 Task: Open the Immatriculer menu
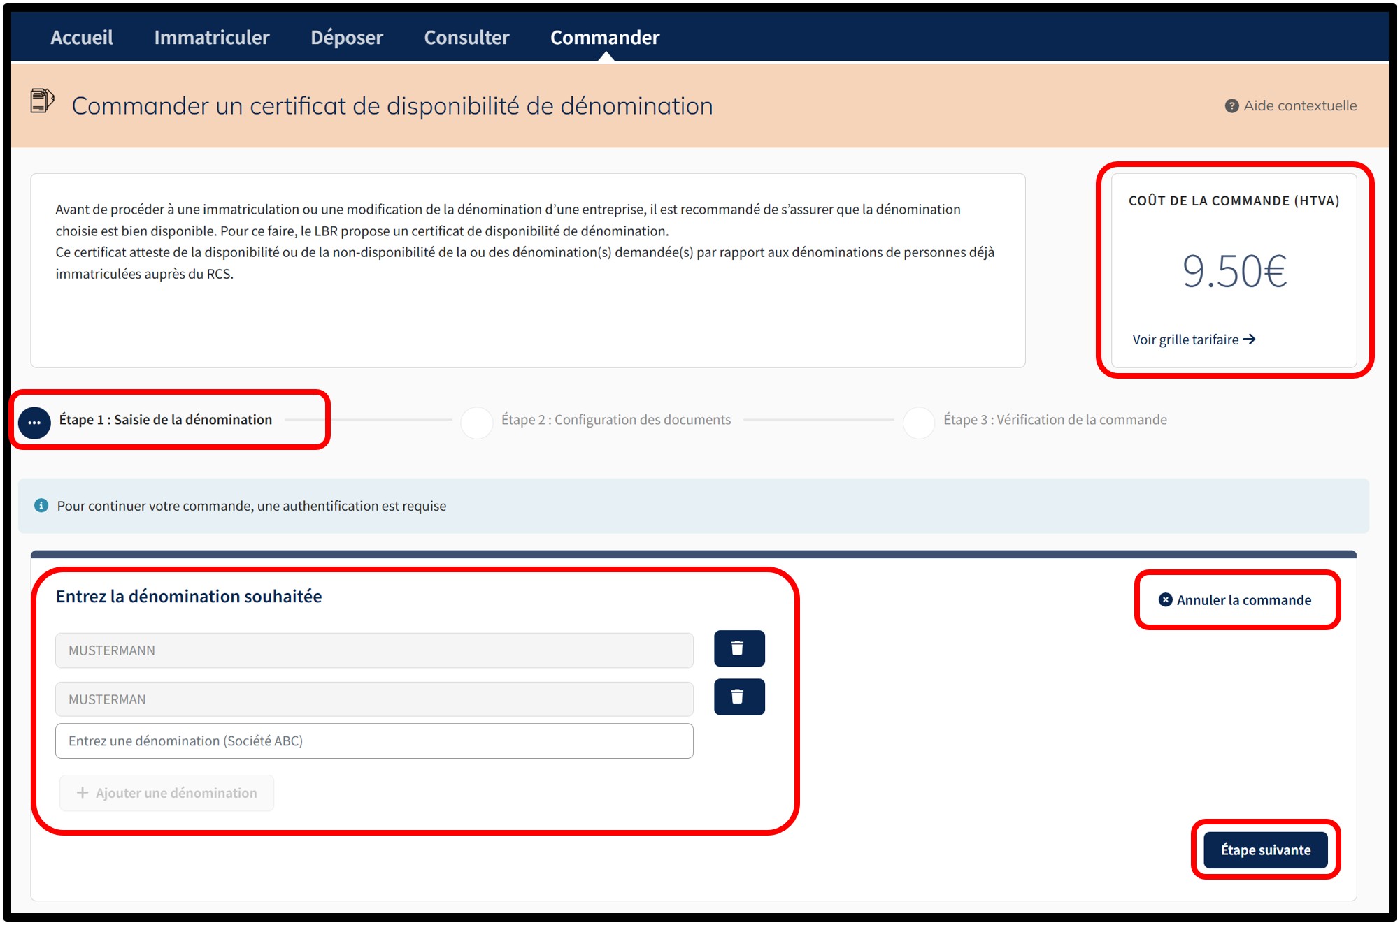tap(211, 38)
